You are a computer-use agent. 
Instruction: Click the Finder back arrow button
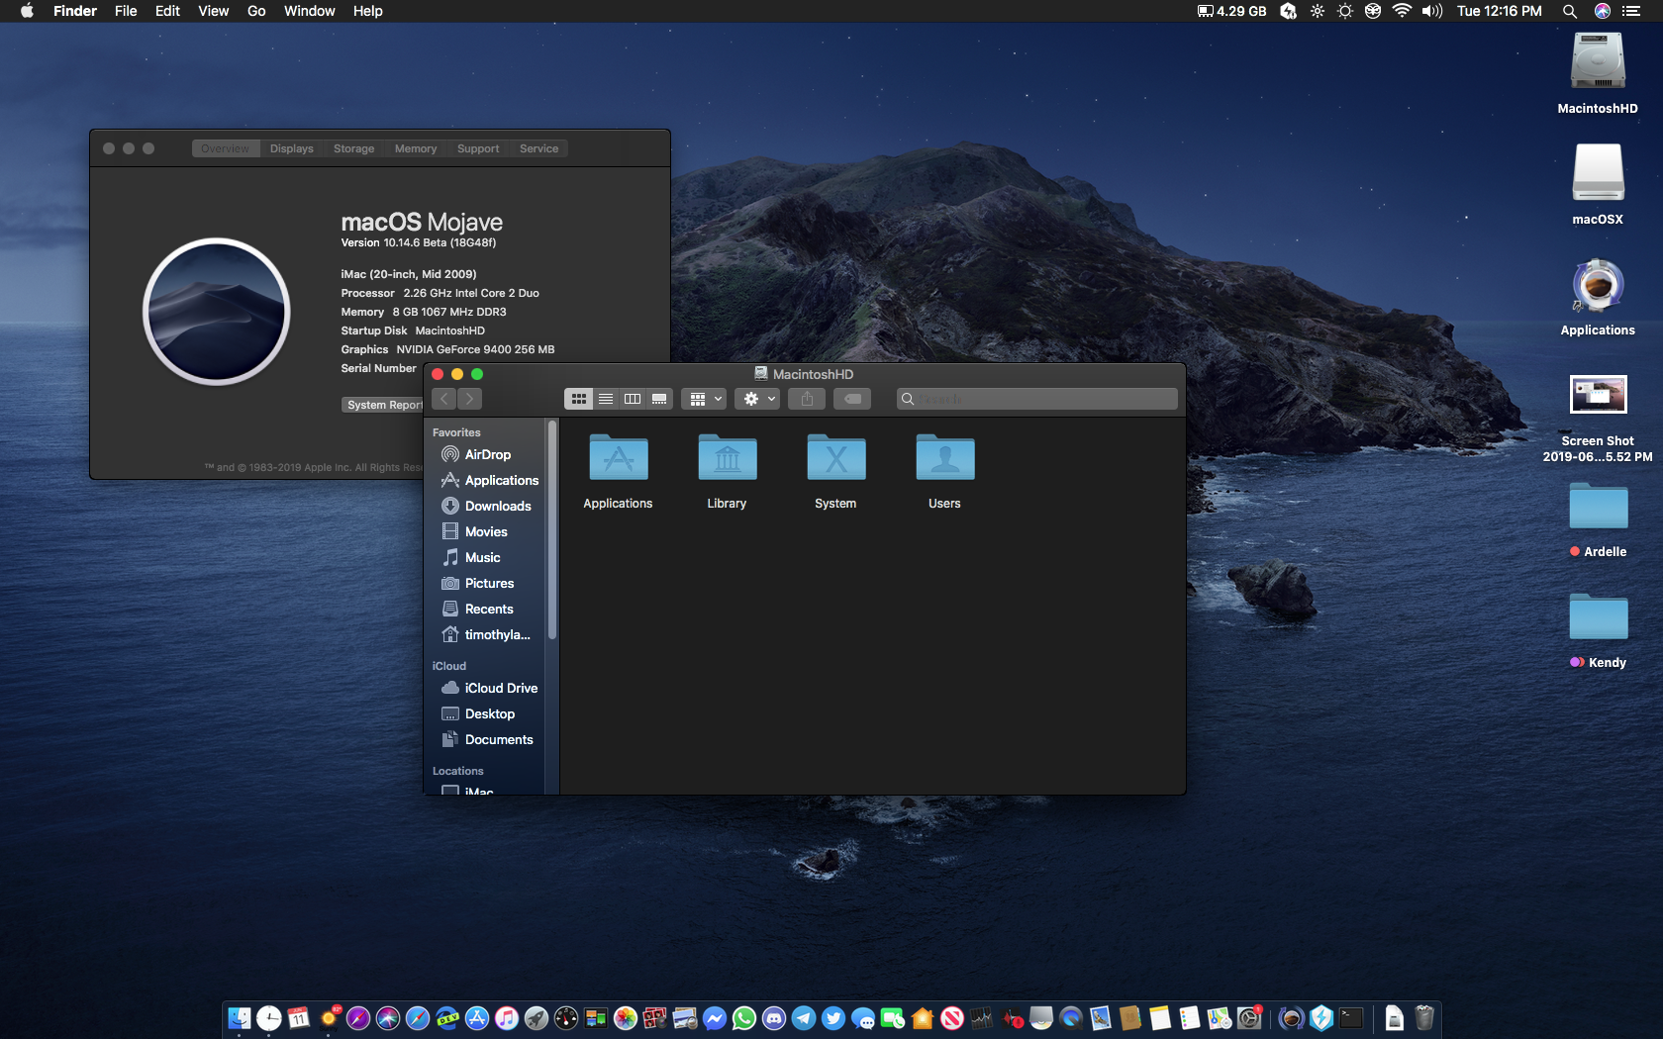443,399
